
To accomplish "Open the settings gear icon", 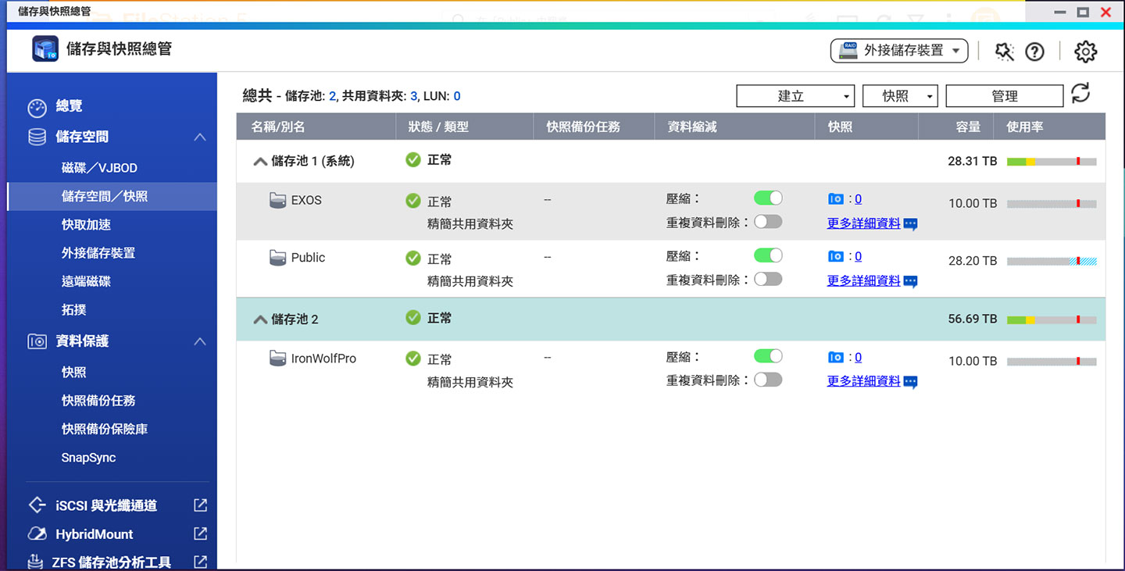I will (x=1085, y=51).
